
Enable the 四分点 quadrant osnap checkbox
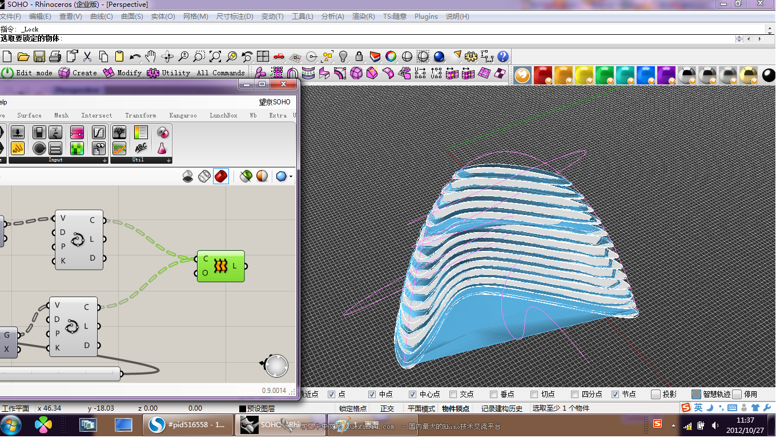pos(575,394)
